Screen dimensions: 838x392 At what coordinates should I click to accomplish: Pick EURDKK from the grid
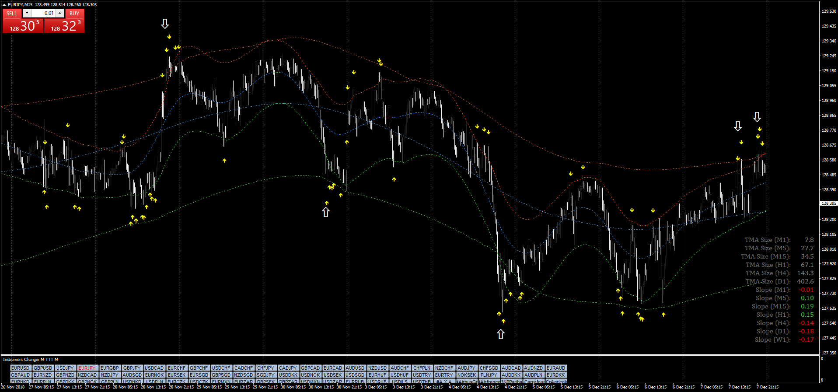point(555,375)
